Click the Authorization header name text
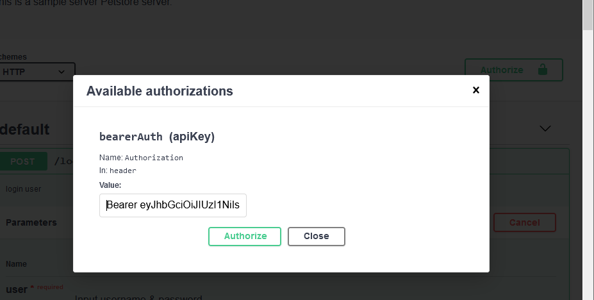 (154, 158)
